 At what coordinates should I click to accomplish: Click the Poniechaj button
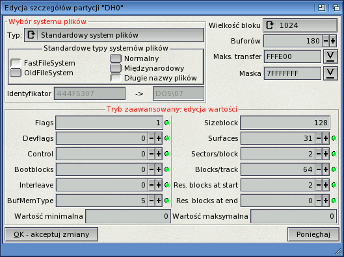click(x=313, y=234)
